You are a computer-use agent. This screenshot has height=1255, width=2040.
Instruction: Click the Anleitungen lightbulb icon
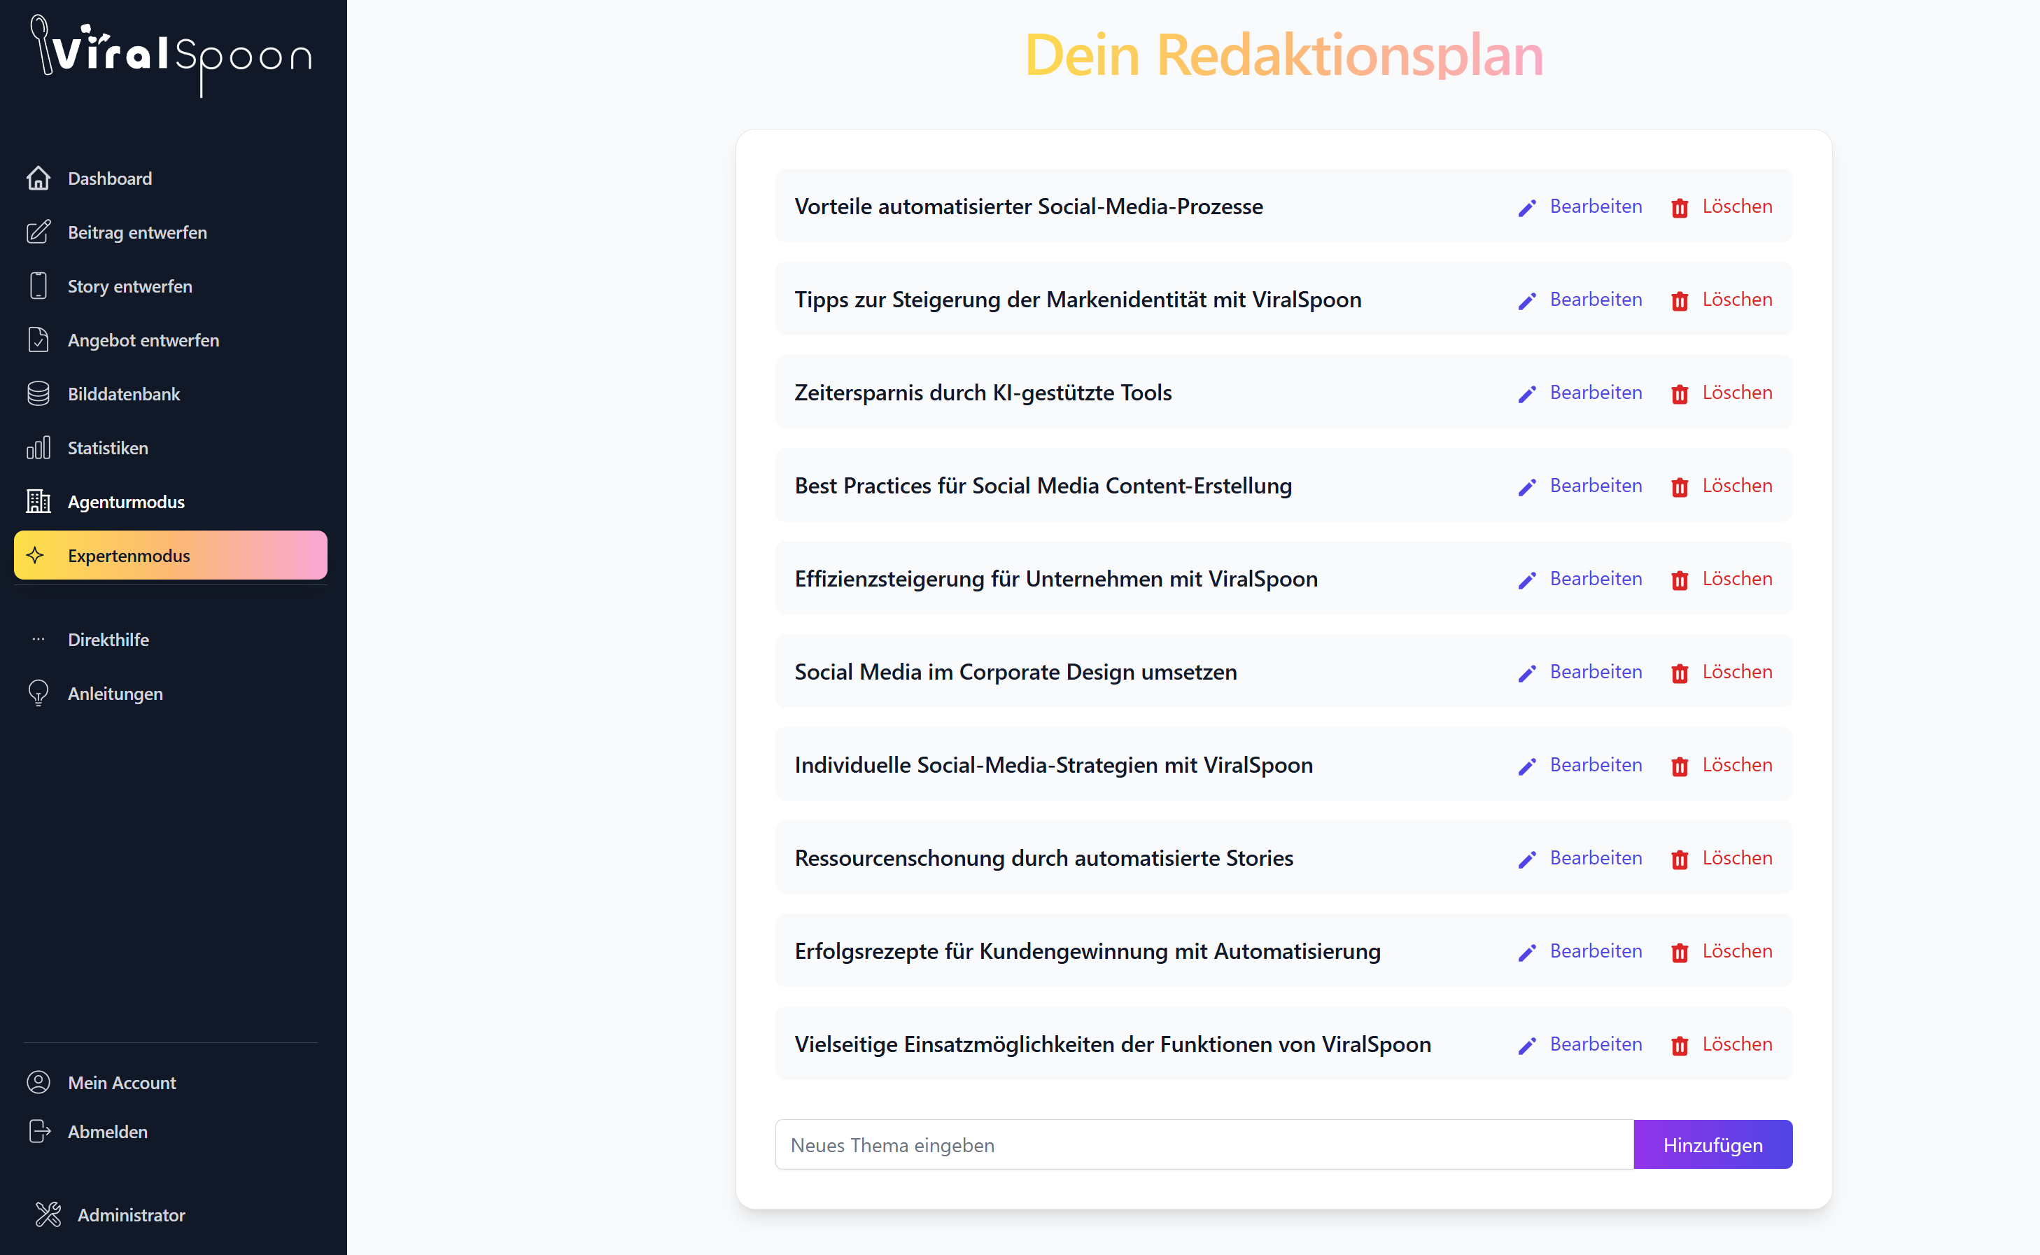click(x=38, y=693)
